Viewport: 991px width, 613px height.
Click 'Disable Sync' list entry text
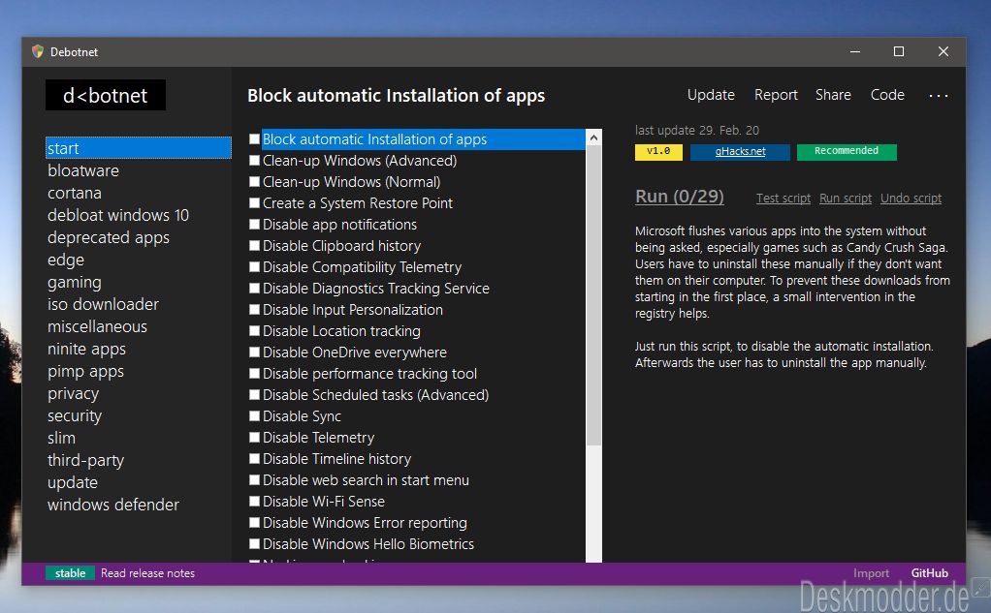302,416
